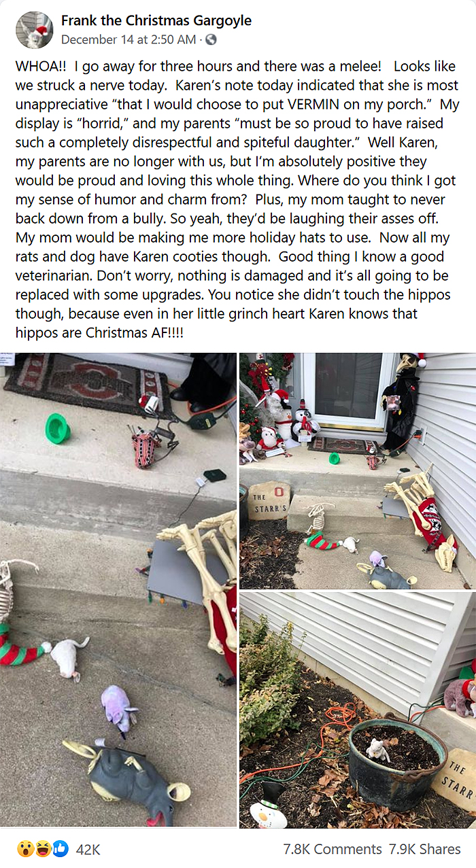476x868 pixels.
Task: Open the 42K reactions count
Action: 88,849
